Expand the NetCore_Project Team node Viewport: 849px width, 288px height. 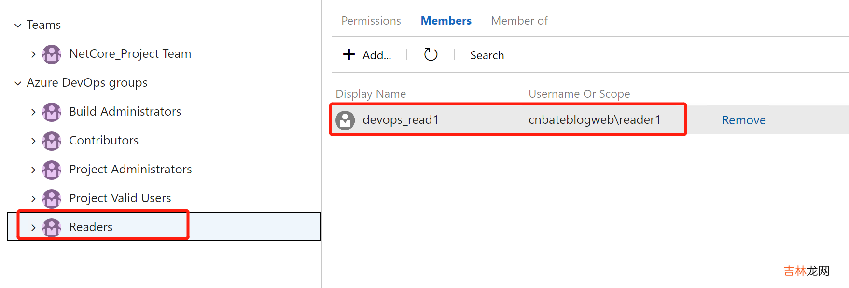click(33, 54)
